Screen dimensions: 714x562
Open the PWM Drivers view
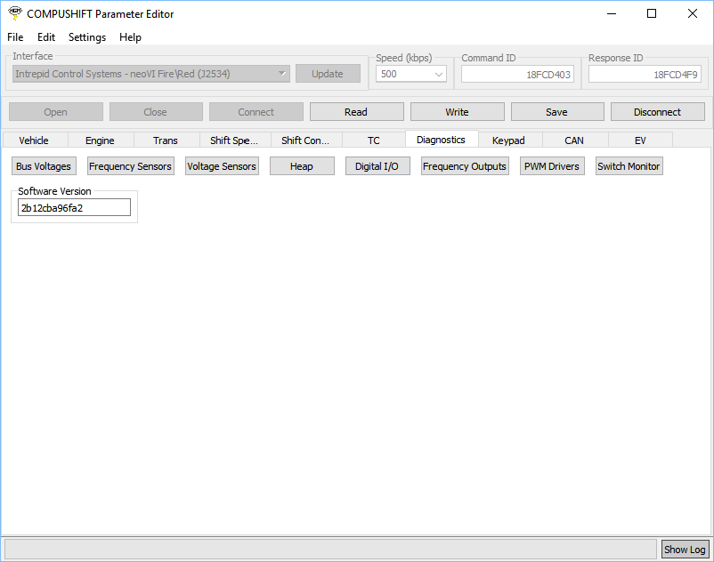tap(551, 166)
